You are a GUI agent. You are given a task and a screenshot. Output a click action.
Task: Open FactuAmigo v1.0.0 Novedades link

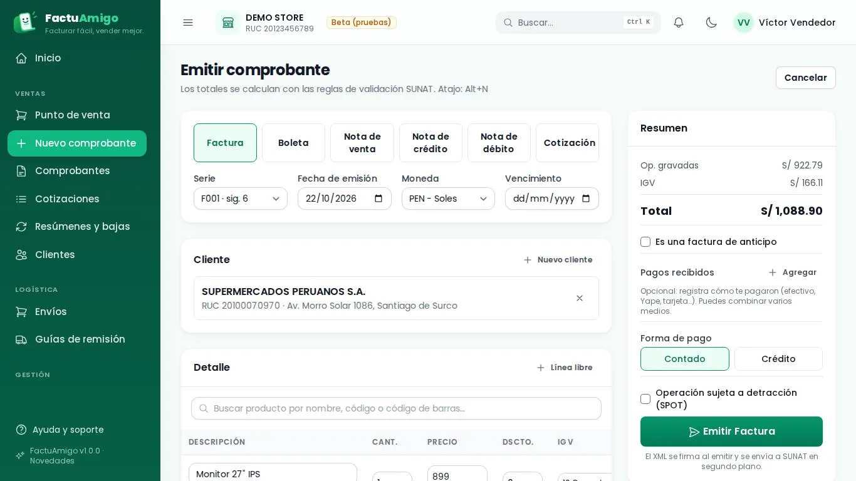pos(77,456)
